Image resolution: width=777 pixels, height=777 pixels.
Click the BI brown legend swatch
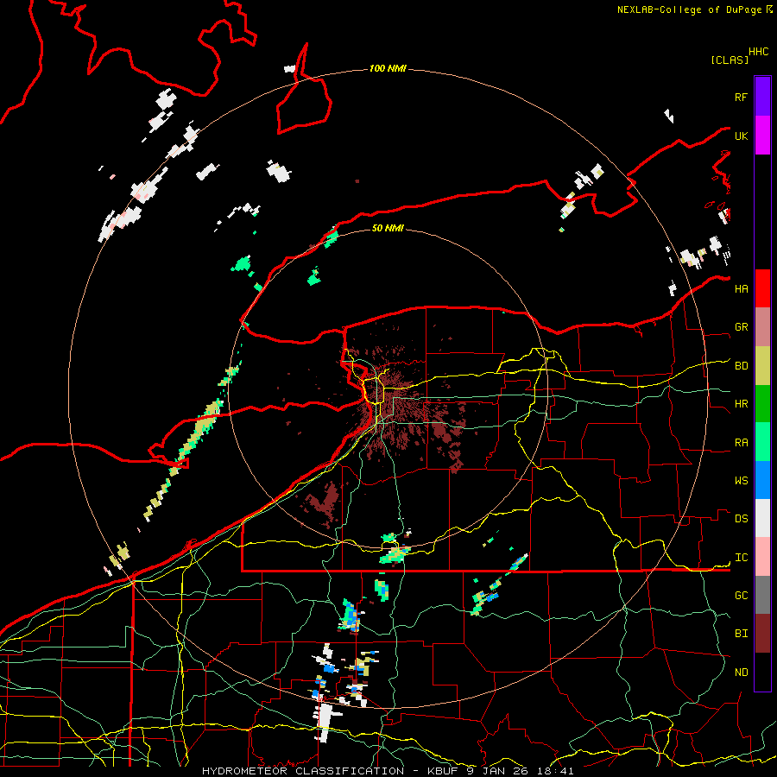click(x=762, y=634)
